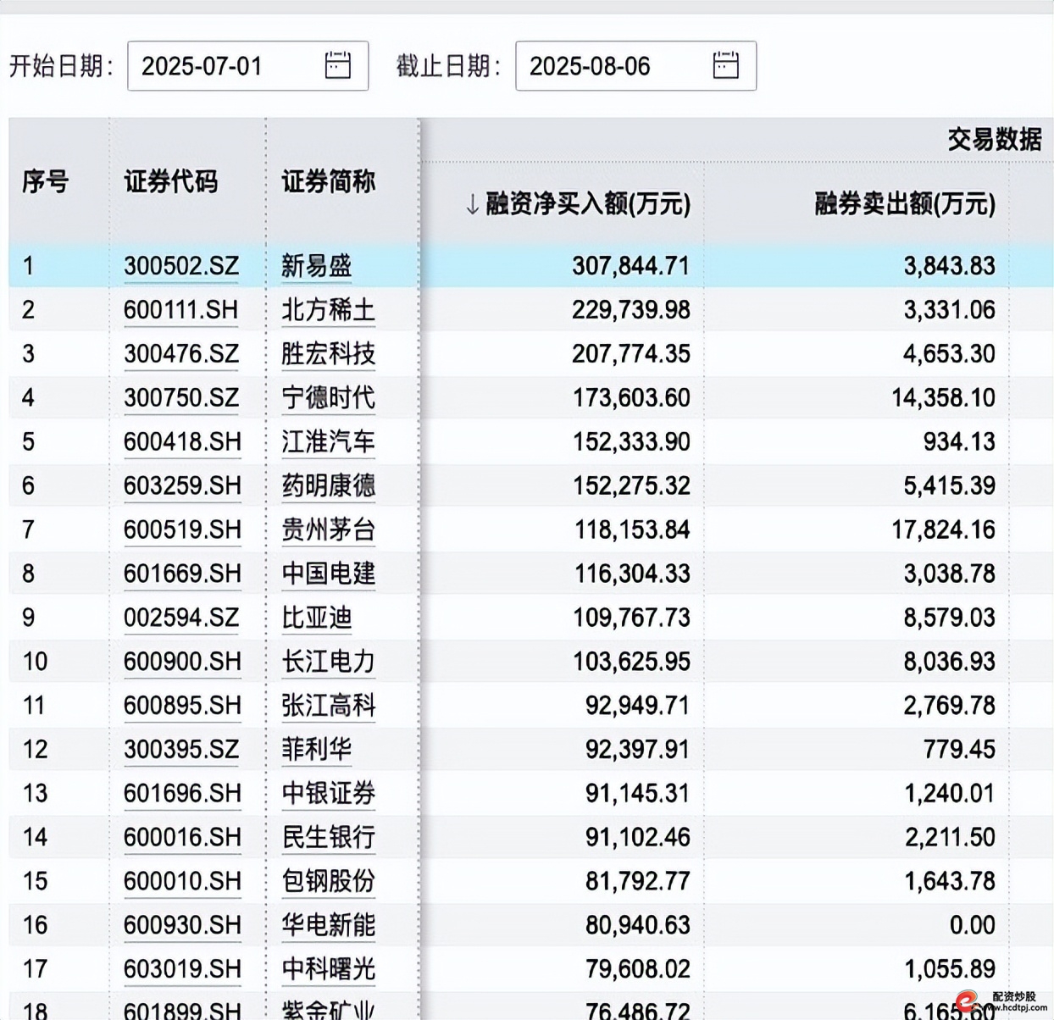The width and height of the screenshot is (1054, 1020).
Task: Open the 北方稀土 stock name link
Action: coord(328,310)
